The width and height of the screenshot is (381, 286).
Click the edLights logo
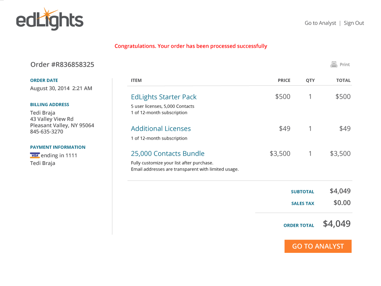(50, 19)
